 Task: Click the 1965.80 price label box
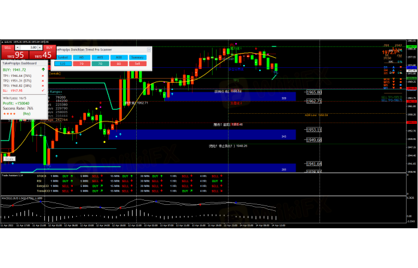(x=314, y=92)
